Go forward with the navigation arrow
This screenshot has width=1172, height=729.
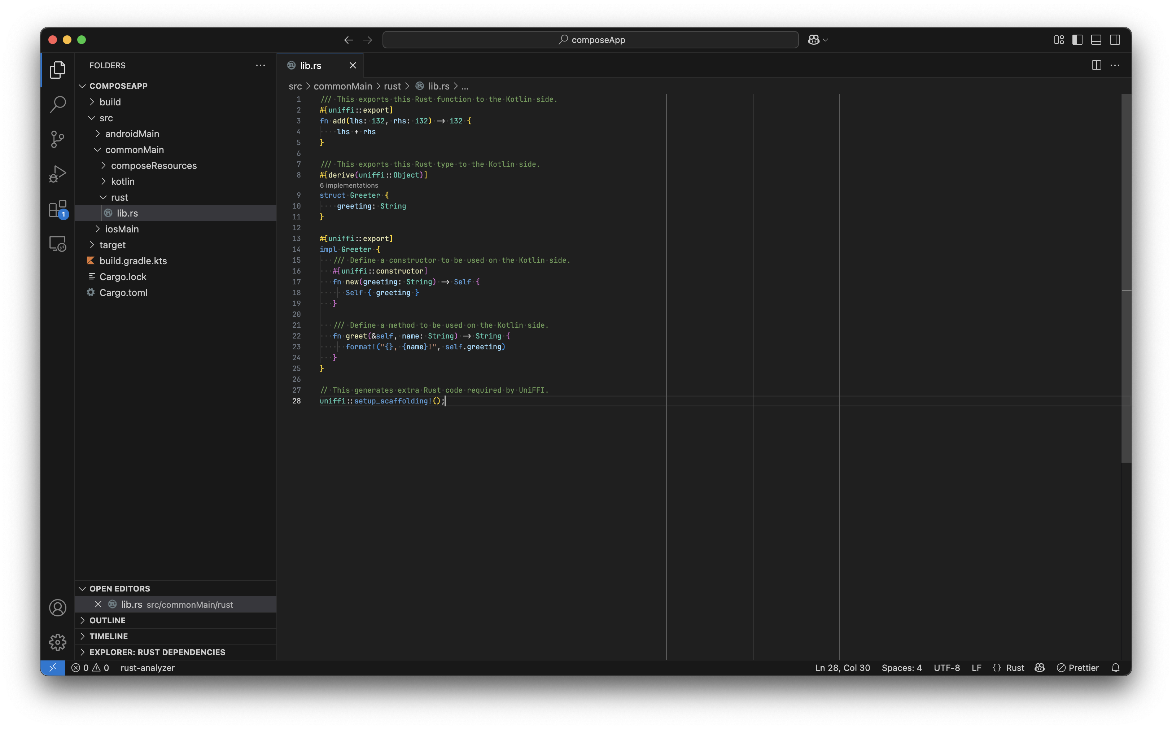click(367, 40)
